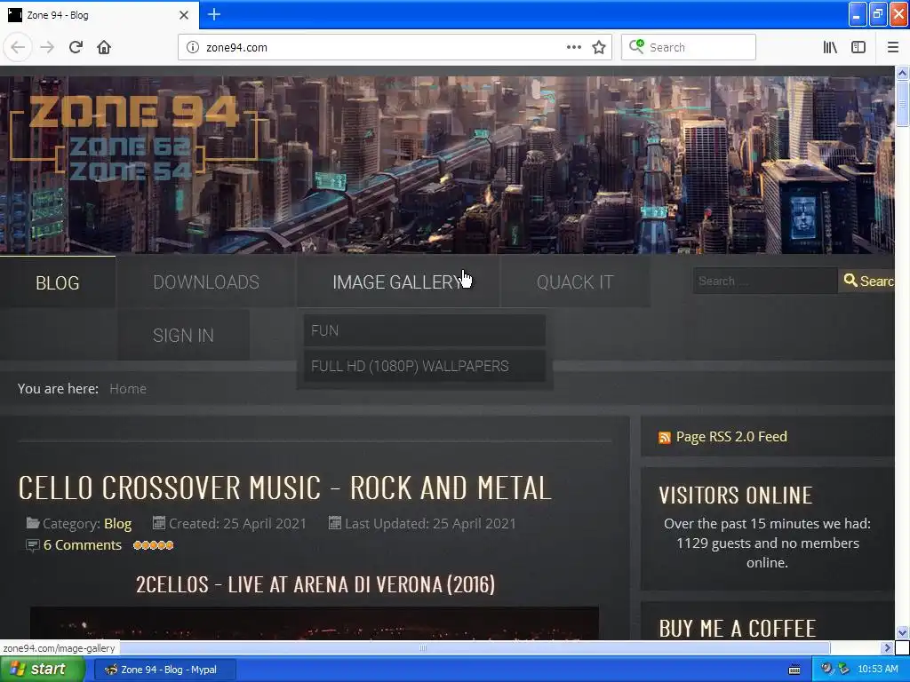Click the system clock at 10:53 AM
This screenshot has width=910, height=682.
pyautogui.click(x=877, y=670)
